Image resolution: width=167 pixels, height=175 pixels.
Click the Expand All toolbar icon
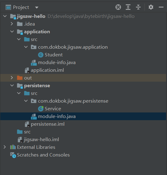tap(128, 7)
